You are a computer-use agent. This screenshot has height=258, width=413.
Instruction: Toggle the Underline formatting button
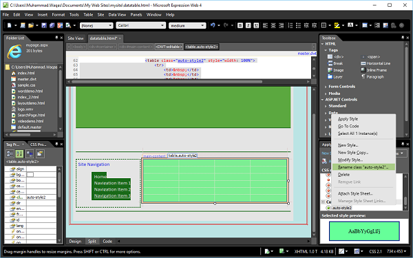click(x=256, y=25)
